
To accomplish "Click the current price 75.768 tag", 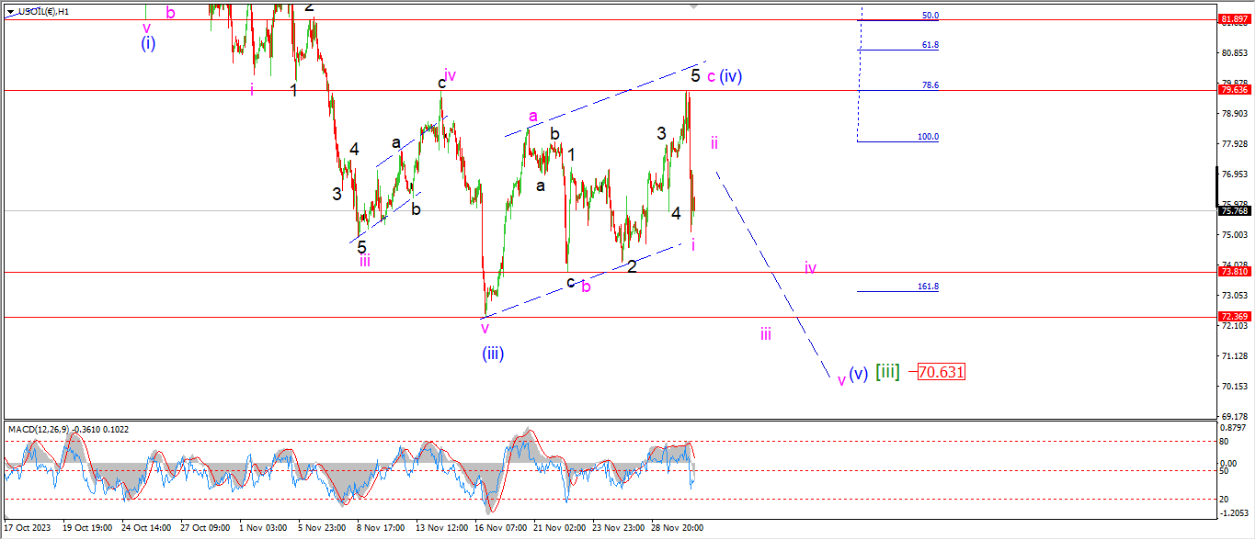I will (1233, 210).
